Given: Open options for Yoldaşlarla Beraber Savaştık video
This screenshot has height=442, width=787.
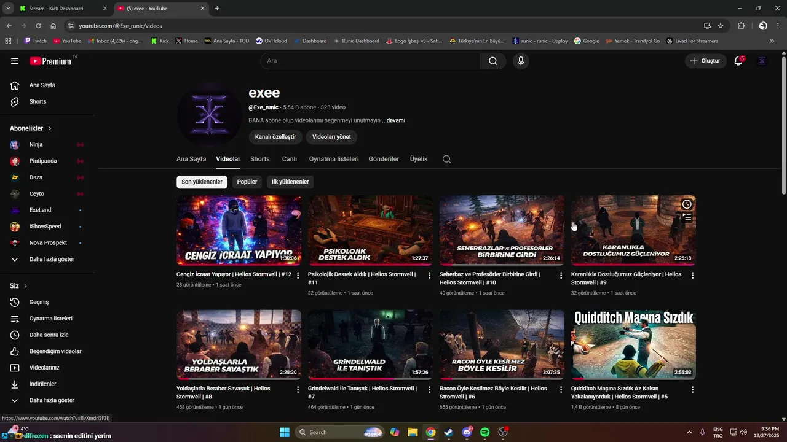Looking at the screenshot, I should coord(298,390).
